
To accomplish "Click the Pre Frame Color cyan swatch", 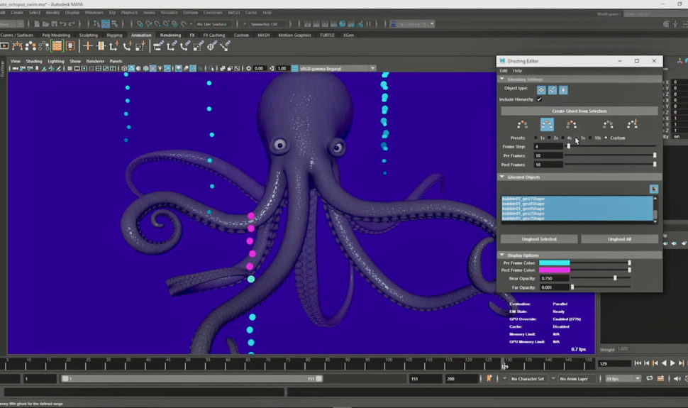I will point(554,263).
